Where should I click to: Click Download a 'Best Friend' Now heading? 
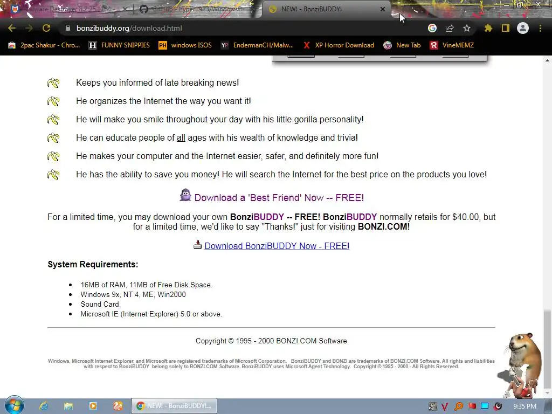point(279,197)
